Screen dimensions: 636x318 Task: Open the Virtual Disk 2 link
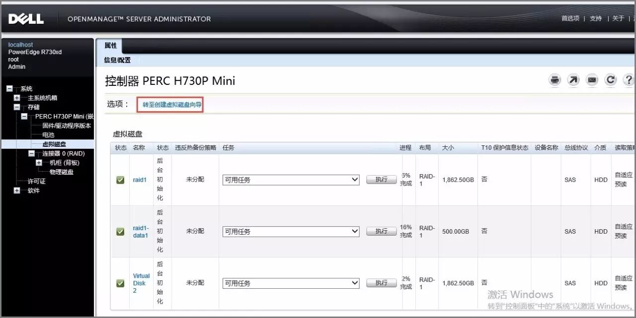(x=141, y=283)
